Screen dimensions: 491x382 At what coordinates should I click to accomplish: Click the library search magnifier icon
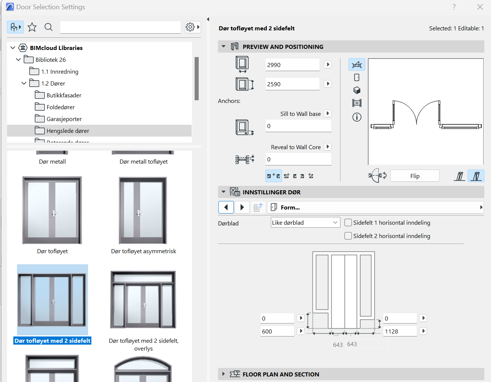(48, 27)
